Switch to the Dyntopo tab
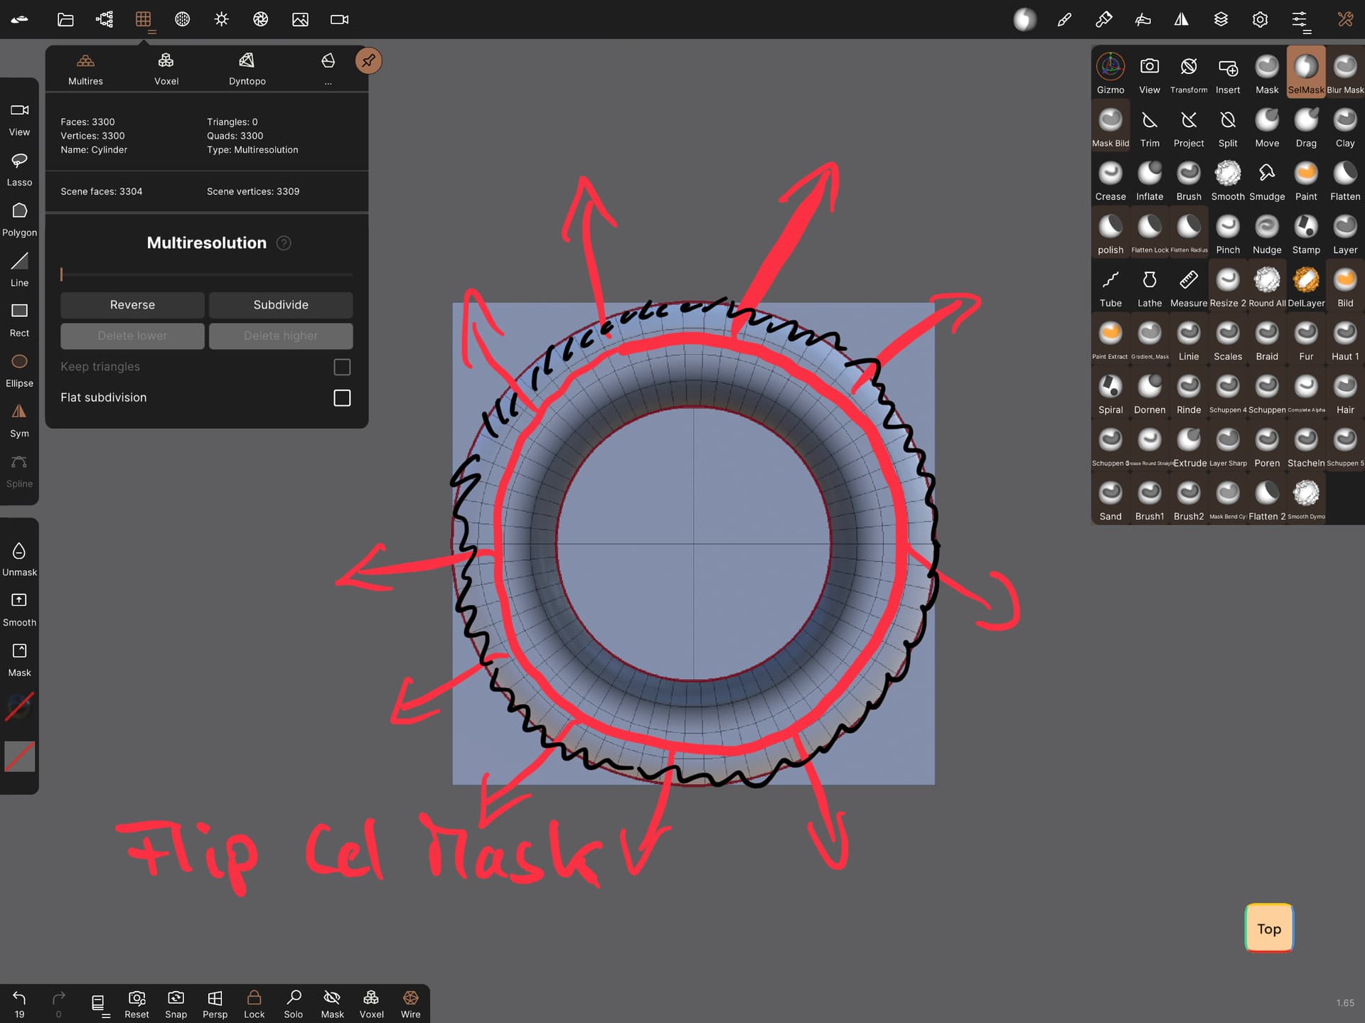Image resolution: width=1365 pixels, height=1023 pixels. (x=247, y=69)
